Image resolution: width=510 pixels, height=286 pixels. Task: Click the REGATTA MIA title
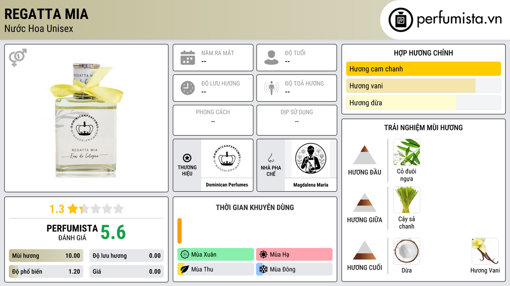[46, 14]
